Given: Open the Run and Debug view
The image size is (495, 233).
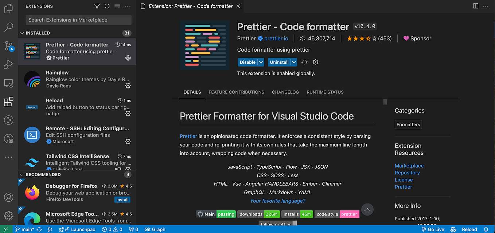Looking at the screenshot, I should [8, 64].
